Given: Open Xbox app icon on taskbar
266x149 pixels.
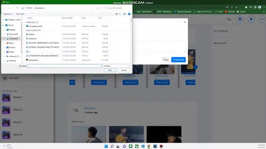Looking at the screenshot, I should coord(137,146).
